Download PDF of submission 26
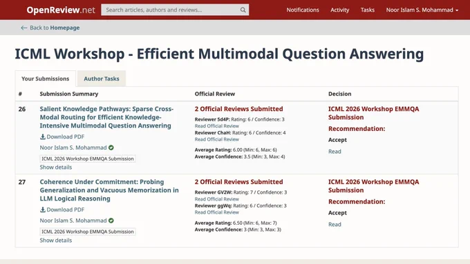 click(x=62, y=136)
